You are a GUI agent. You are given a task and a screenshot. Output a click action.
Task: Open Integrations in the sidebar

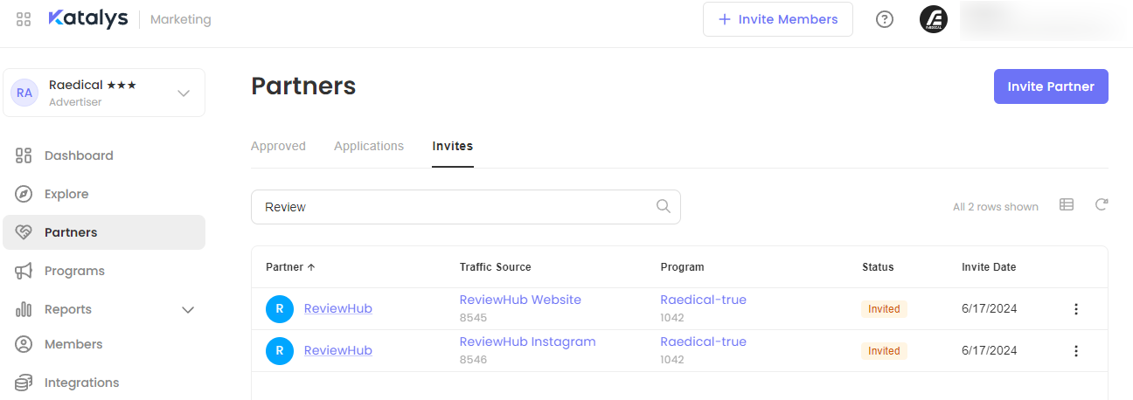click(81, 383)
